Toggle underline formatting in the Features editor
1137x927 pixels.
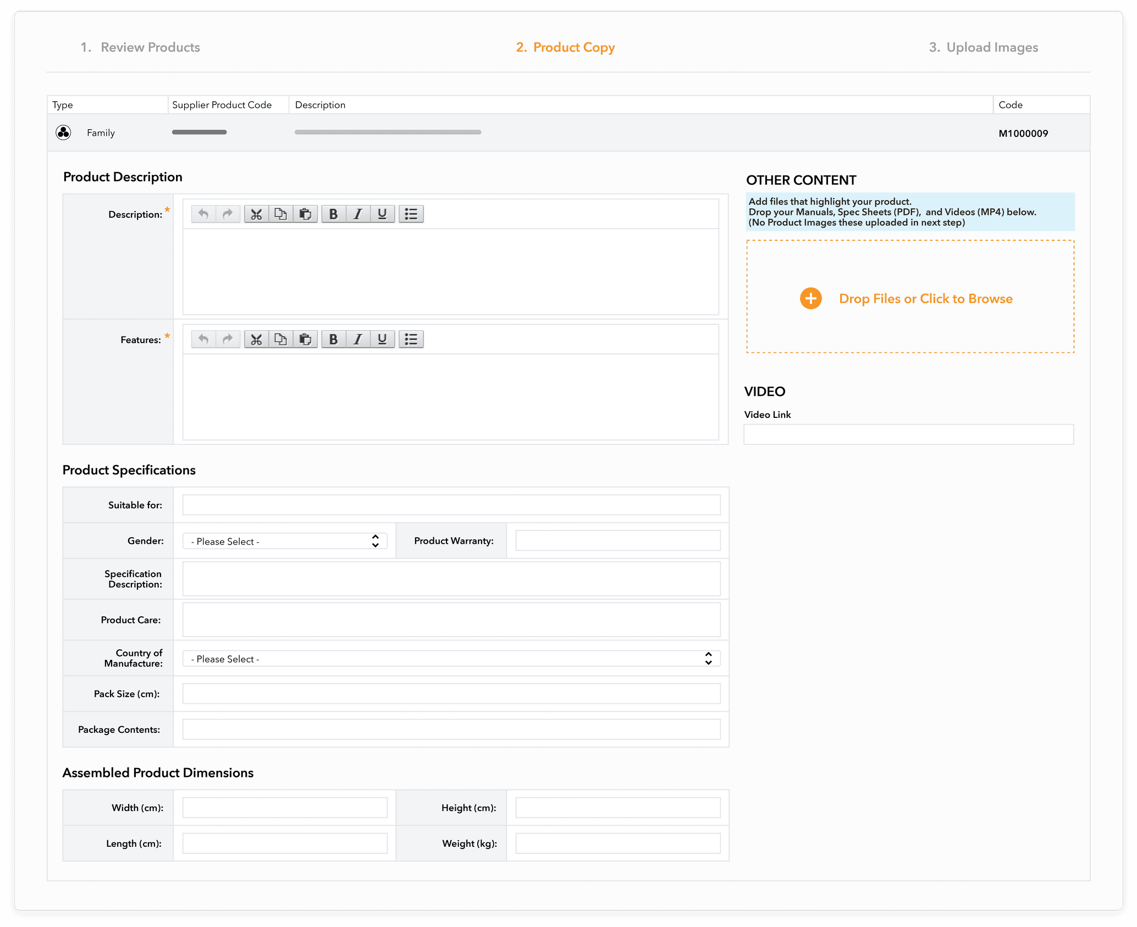tap(382, 339)
